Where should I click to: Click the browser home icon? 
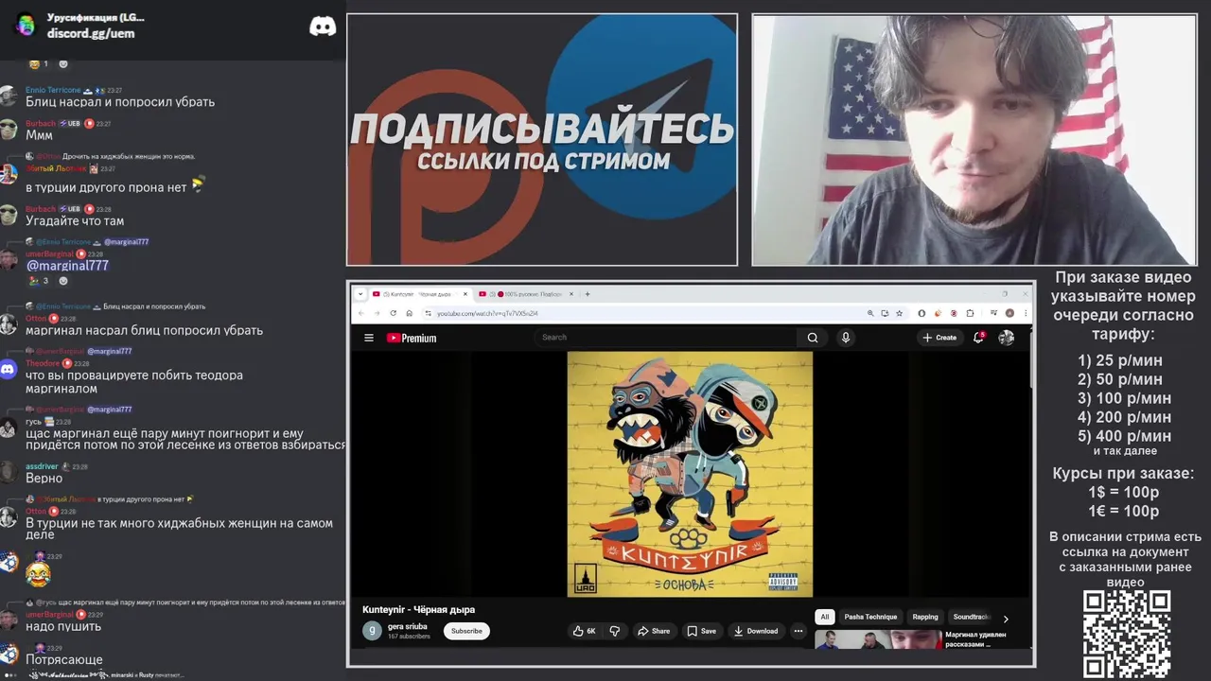pyautogui.click(x=408, y=313)
